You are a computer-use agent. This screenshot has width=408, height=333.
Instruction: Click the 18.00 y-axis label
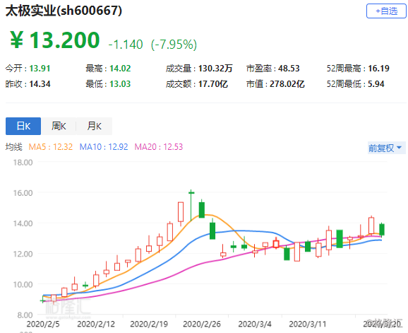pos(23,163)
